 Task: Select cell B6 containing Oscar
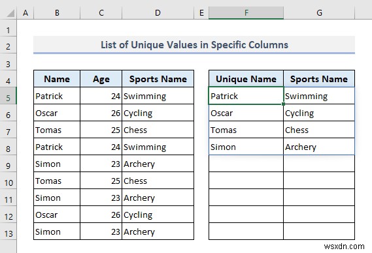(57, 113)
